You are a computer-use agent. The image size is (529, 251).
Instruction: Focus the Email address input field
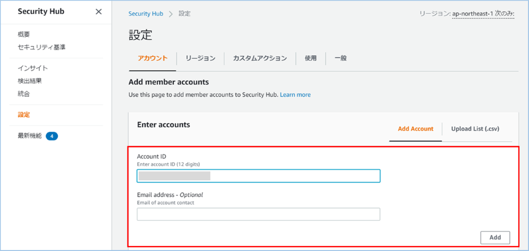click(258, 214)
